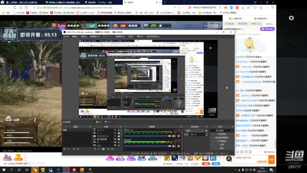Viewport: 307px width, 173px height.
Task: Open dropdown arrow beside 停止推流 button
Action: [x=232, y=131]
